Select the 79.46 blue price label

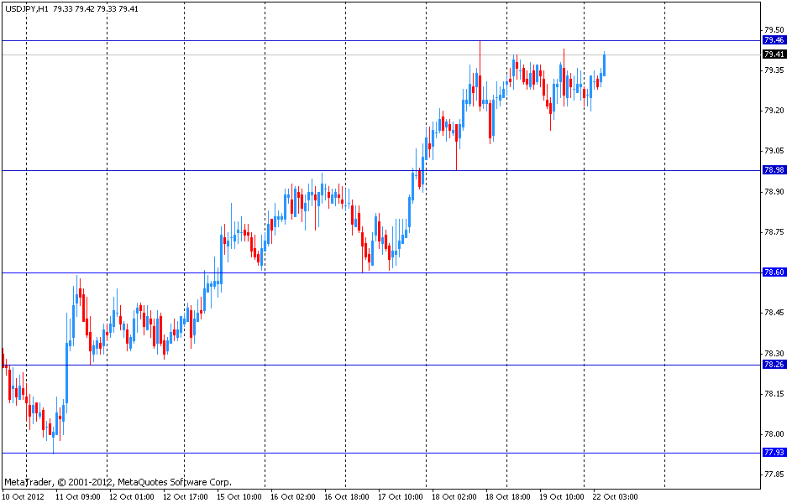point(774,40)
